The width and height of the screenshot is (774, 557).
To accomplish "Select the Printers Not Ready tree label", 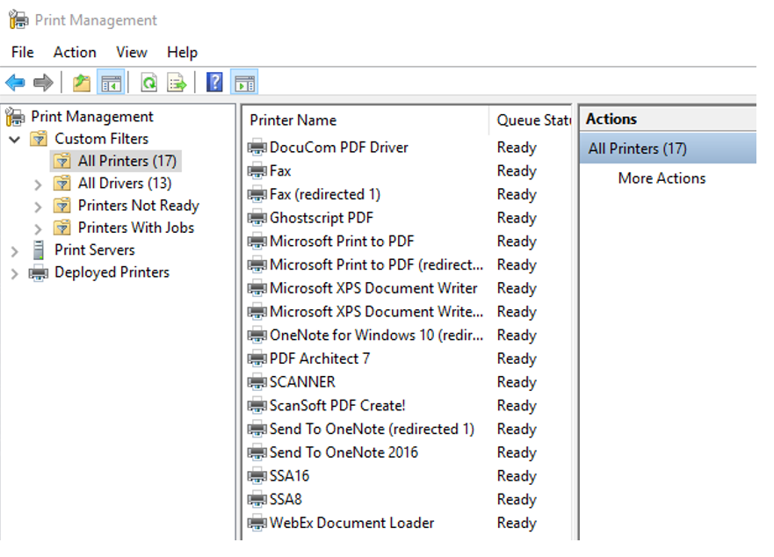I will pyautogui.click(x=139, y=206).
